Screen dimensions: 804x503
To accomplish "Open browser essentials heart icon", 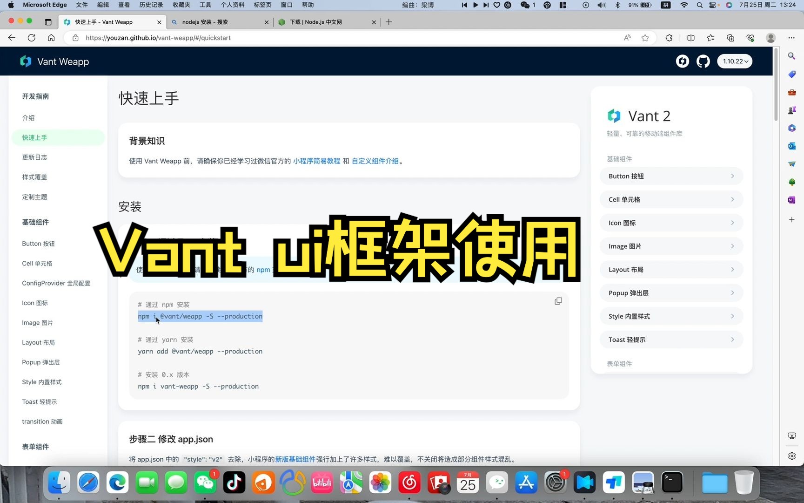I will click(x=750, y=38).
